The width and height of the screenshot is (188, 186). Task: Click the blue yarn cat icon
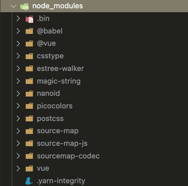[29, 181]
